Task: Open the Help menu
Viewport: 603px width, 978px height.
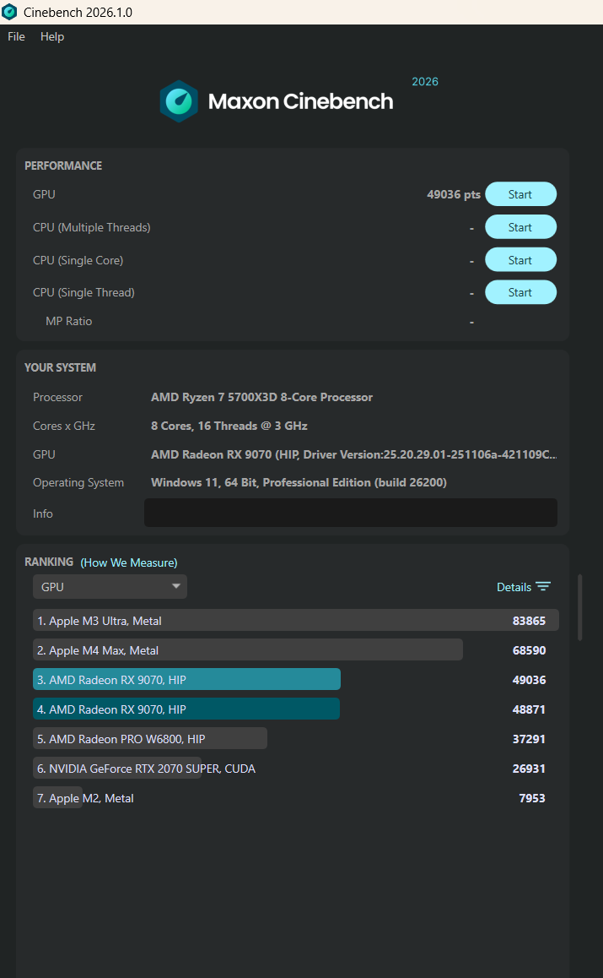Action: click(52, 36)
